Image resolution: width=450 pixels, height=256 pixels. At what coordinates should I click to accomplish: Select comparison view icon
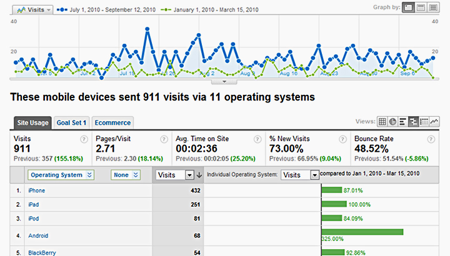tap(413, 122)
